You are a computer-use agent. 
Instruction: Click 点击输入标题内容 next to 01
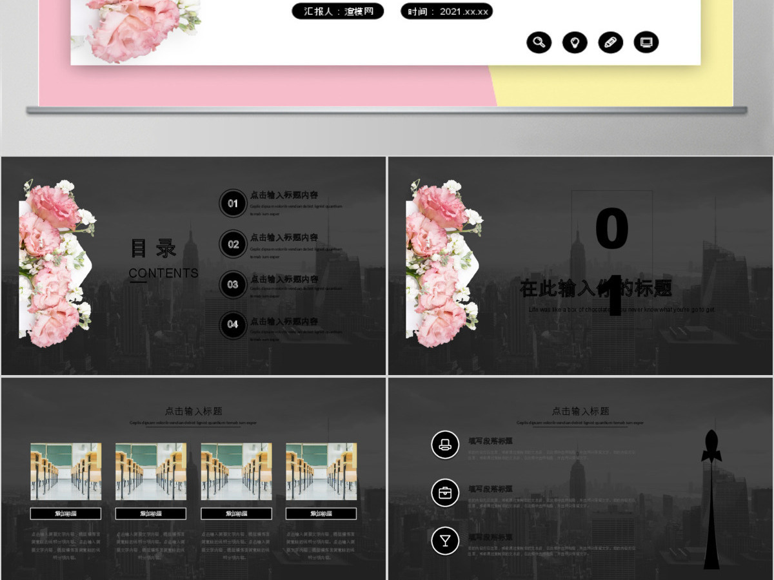pos(284,195)
